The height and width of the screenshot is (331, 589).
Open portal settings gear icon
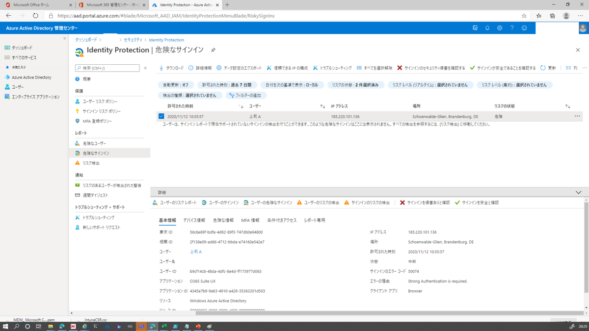pos(500,28)
